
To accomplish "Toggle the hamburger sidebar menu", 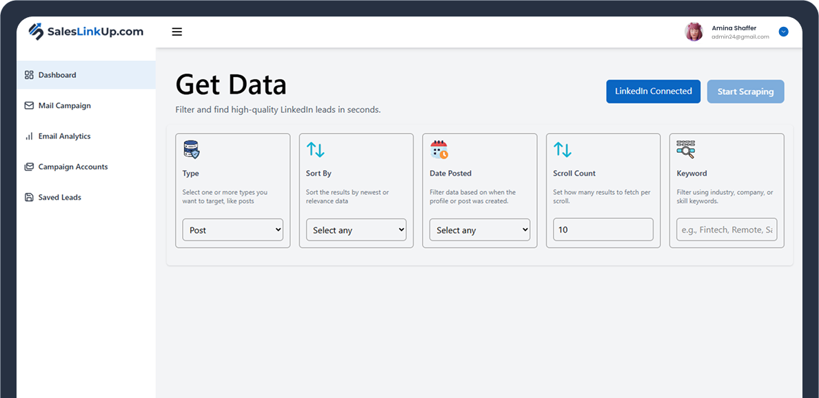I will [177, 32].
